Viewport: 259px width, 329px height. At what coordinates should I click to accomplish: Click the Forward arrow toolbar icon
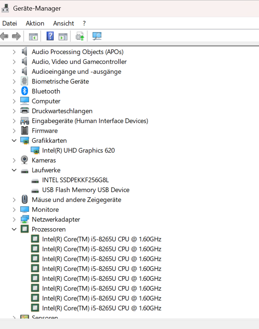[16, 36]
